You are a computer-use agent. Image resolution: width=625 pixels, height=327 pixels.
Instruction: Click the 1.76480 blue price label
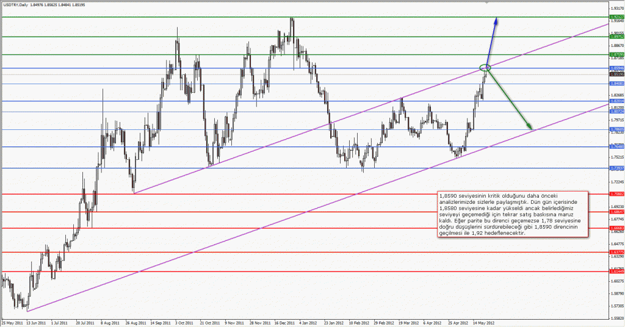[616, 146]
